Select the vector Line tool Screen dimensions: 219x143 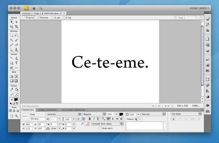[12, 58]
